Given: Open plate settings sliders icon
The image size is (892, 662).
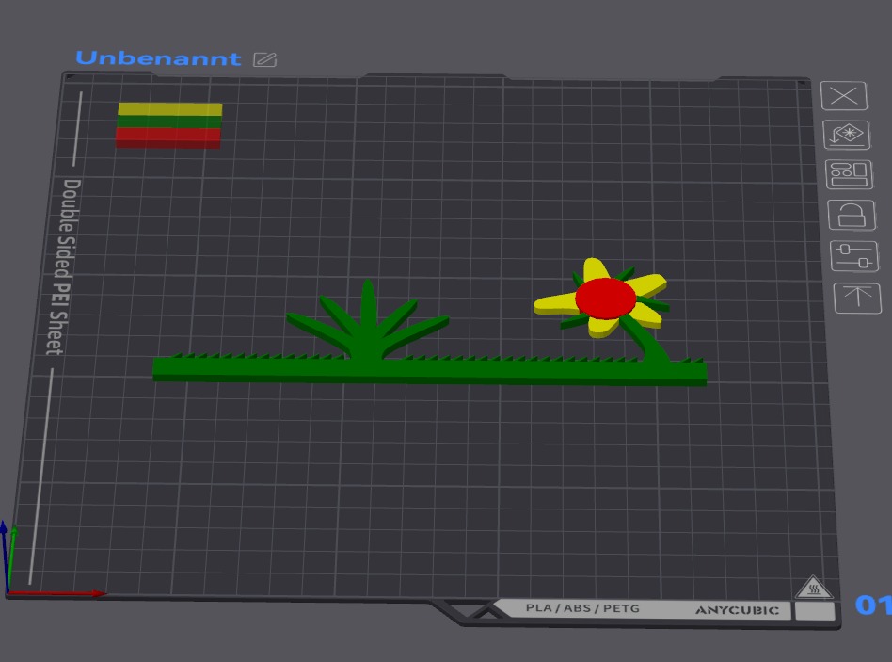Looking at the screenshot, I should (854, 256).
